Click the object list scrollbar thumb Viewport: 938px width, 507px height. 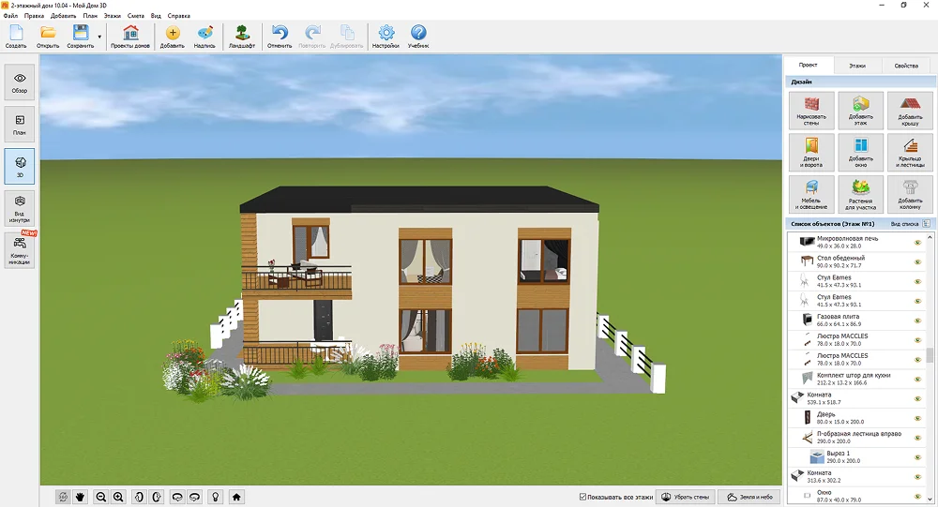[930, 355]
